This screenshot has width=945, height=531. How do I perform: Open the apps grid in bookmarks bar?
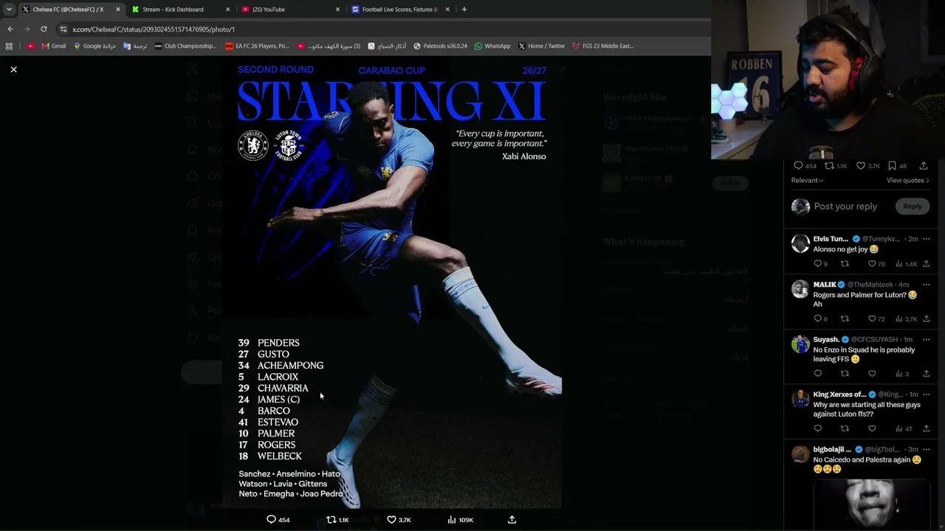point(9,46)
